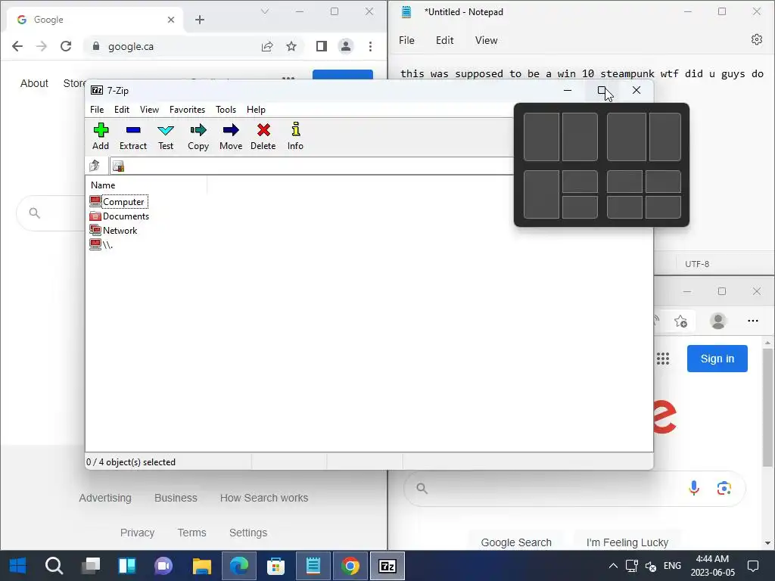Open the Business footer link
Image resolution: width=775 pixels, height=581 pixels.
click(176, 498)
